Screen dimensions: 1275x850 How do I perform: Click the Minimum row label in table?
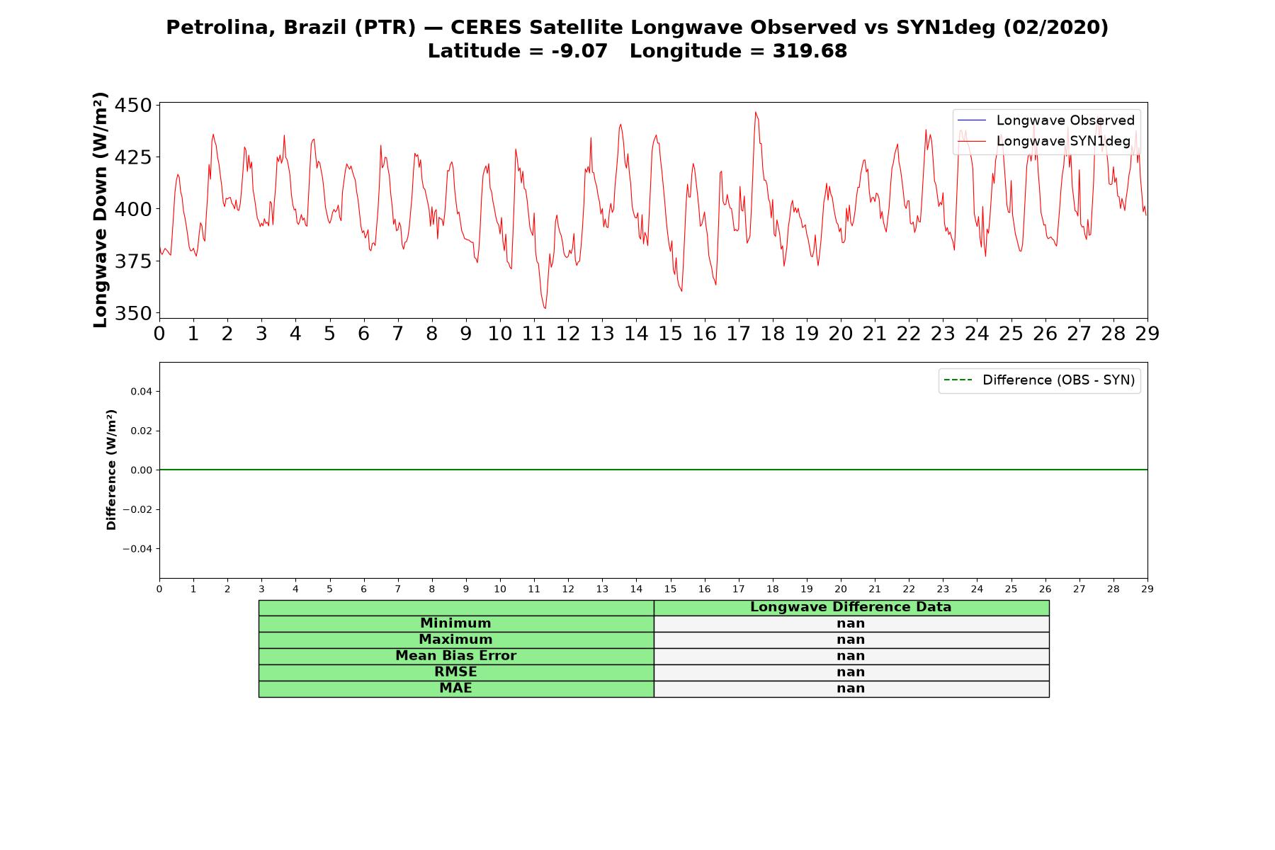tap(455, 623)
